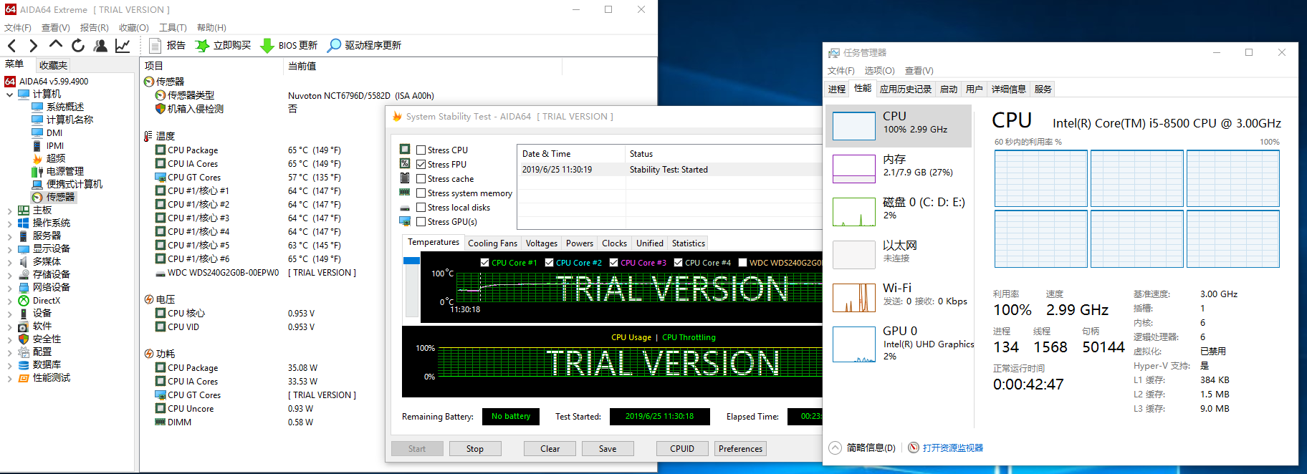Switch to 进程 tab in Task Manager
The width and height of the screenshot is (1307, 474).
[x=837, y=90]
